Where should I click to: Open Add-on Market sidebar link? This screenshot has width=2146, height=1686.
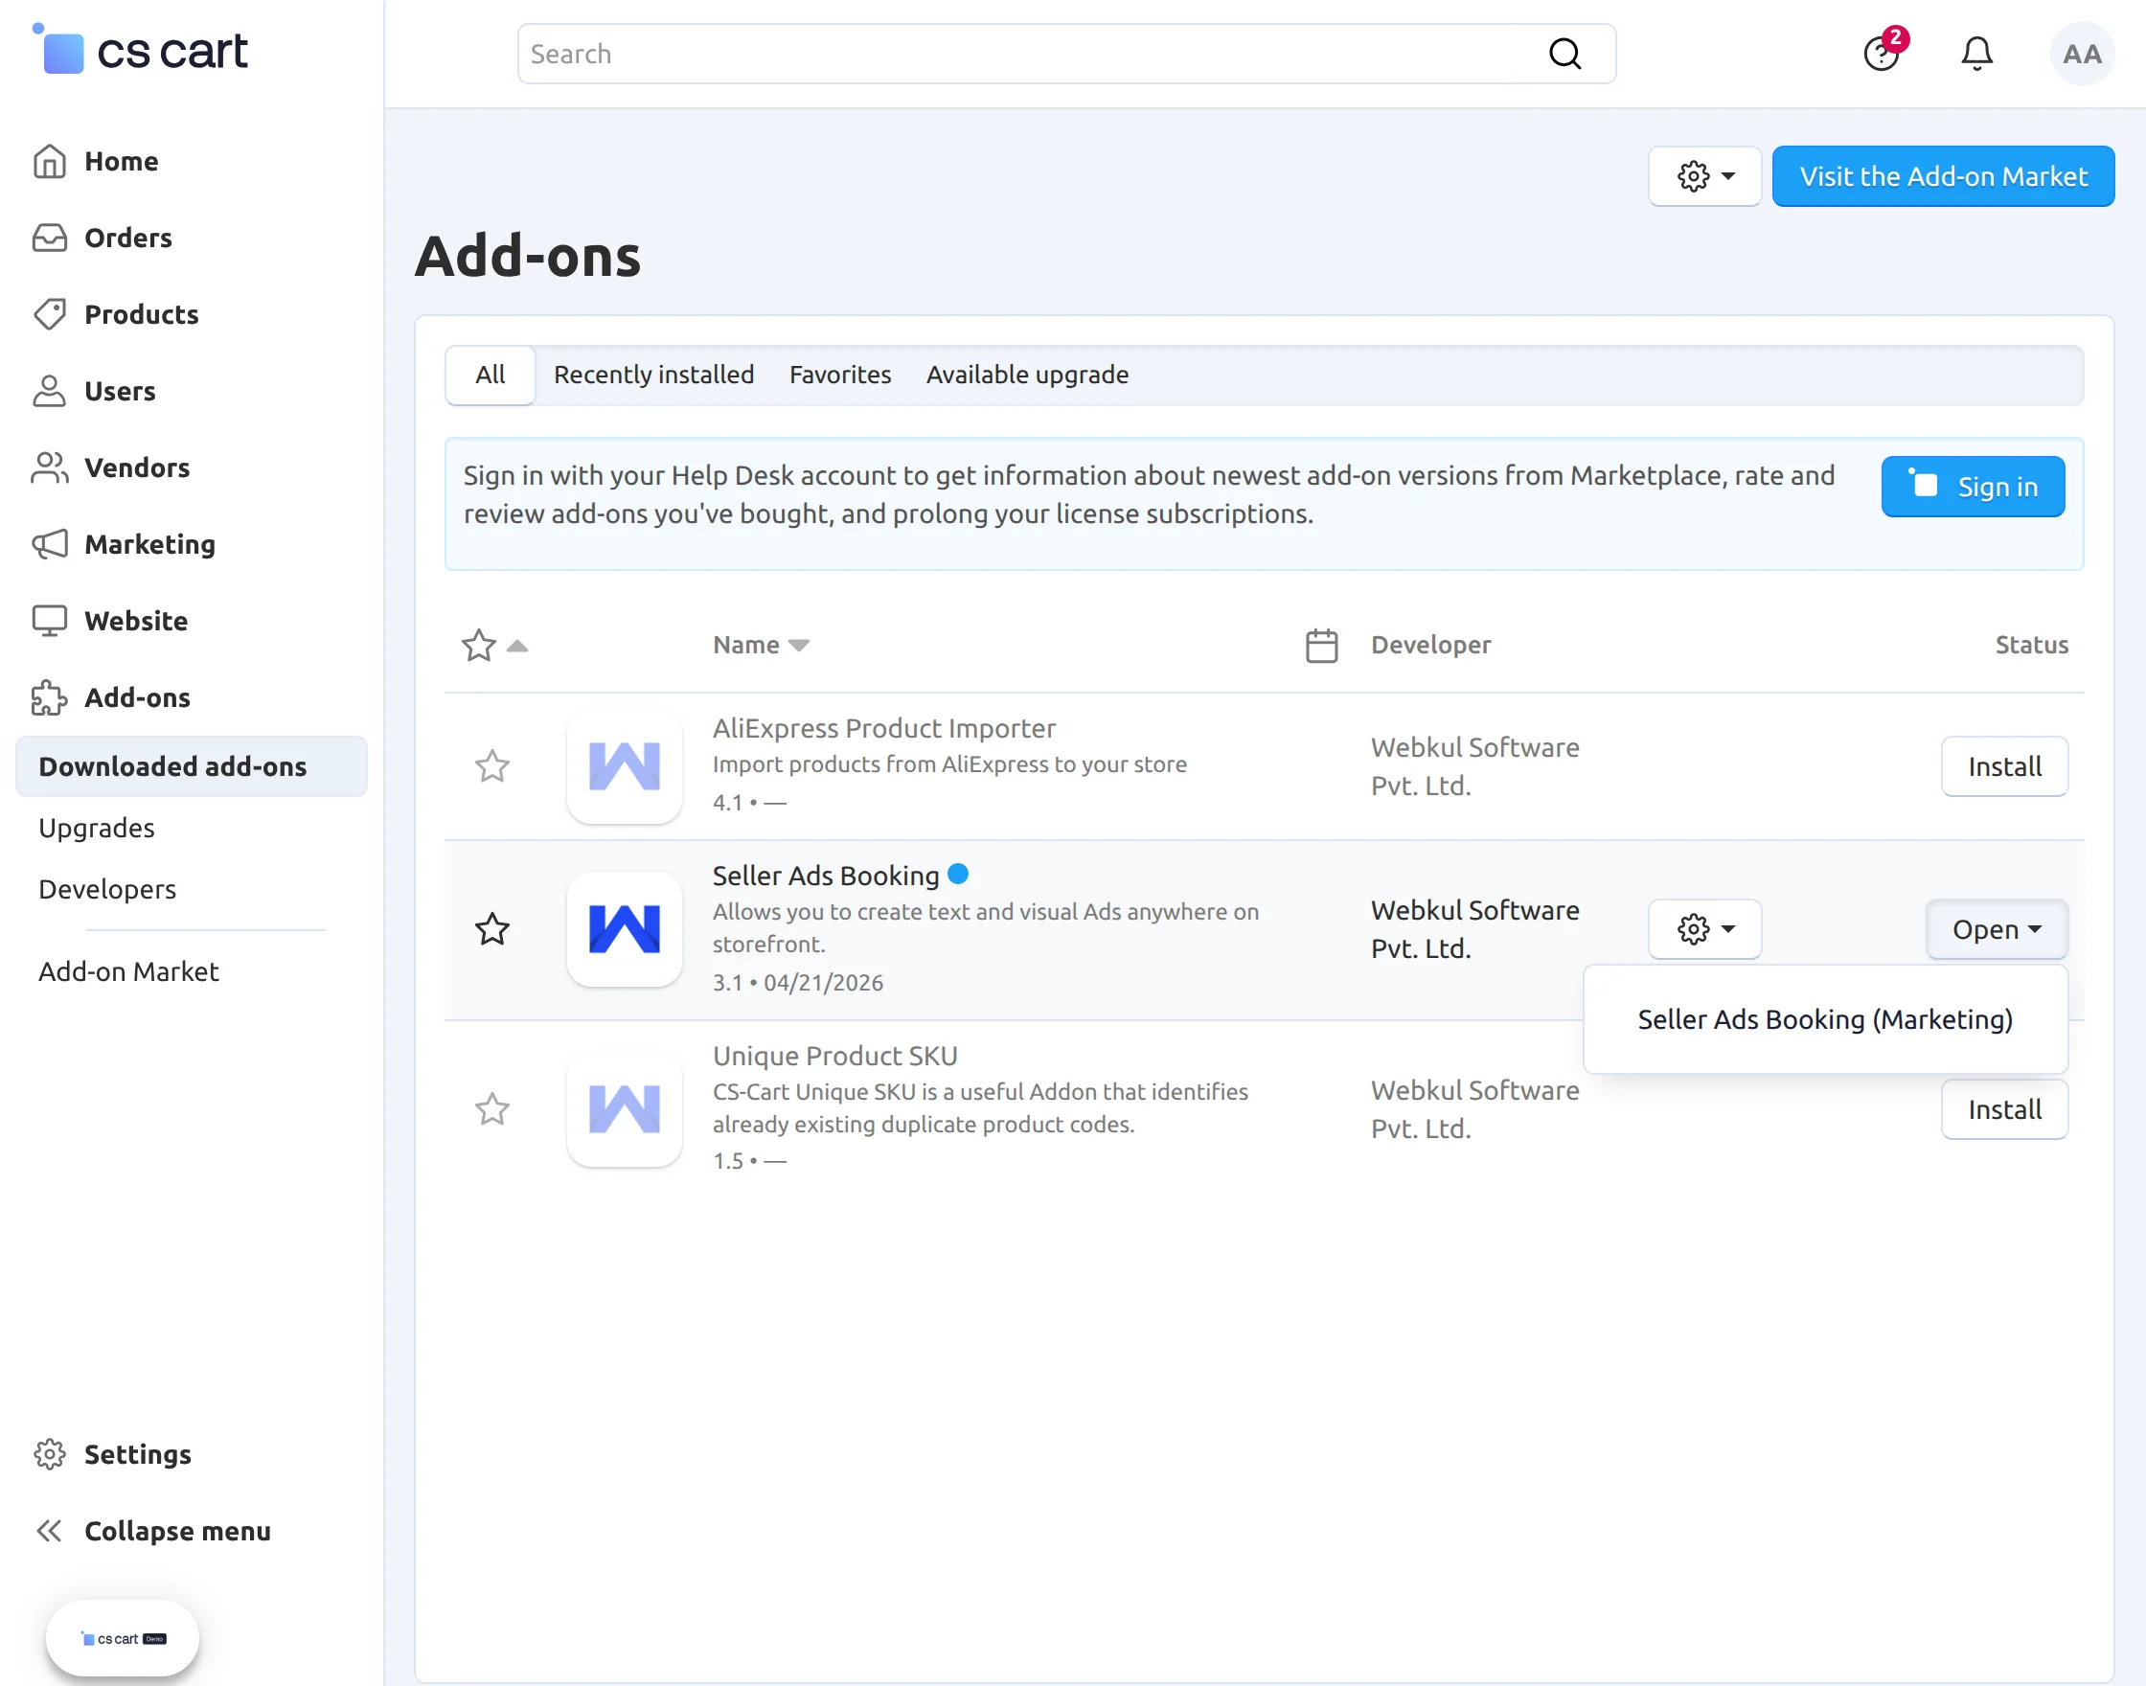[x=128, y=971]
